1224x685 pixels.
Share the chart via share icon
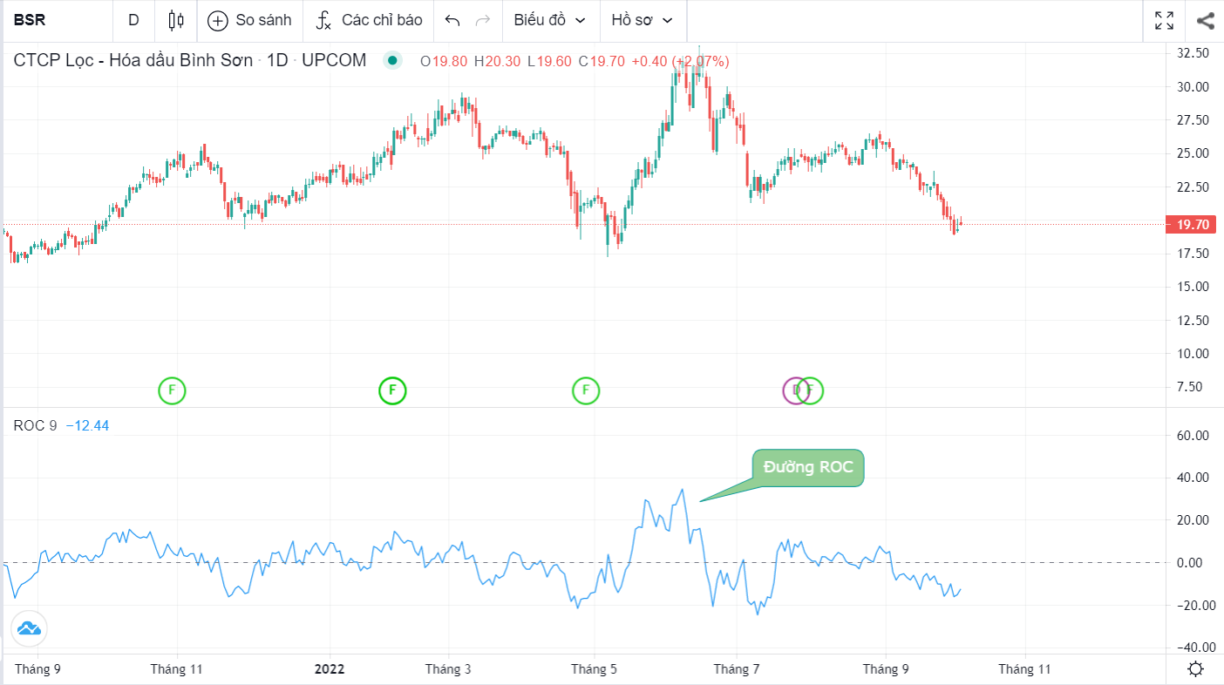[x=1205, y=20]
